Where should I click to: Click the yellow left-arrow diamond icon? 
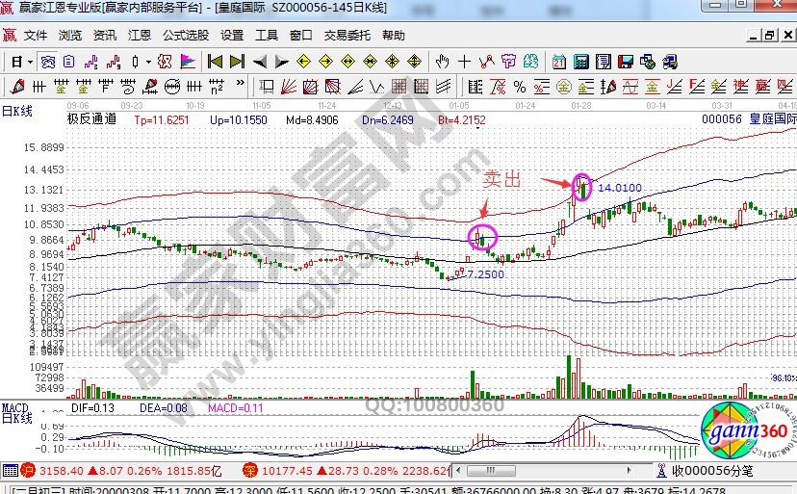click(303, 62)
